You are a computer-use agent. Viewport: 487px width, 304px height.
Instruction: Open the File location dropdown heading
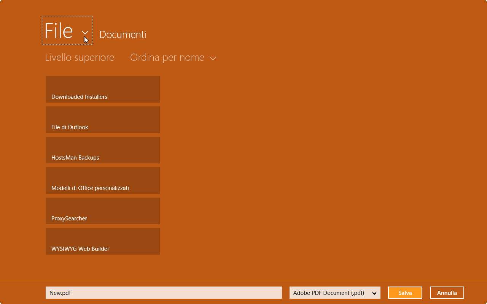59,31
